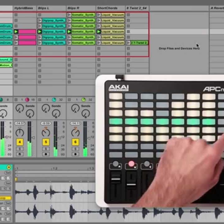
Task: Toggle track activator 5
Action: (46, 142)
